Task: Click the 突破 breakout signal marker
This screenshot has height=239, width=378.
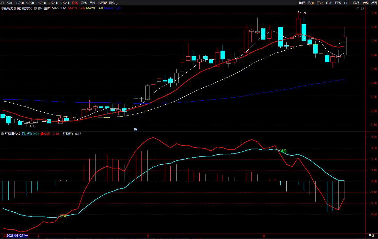Action: pyautogui.click(x=63, y=216)
